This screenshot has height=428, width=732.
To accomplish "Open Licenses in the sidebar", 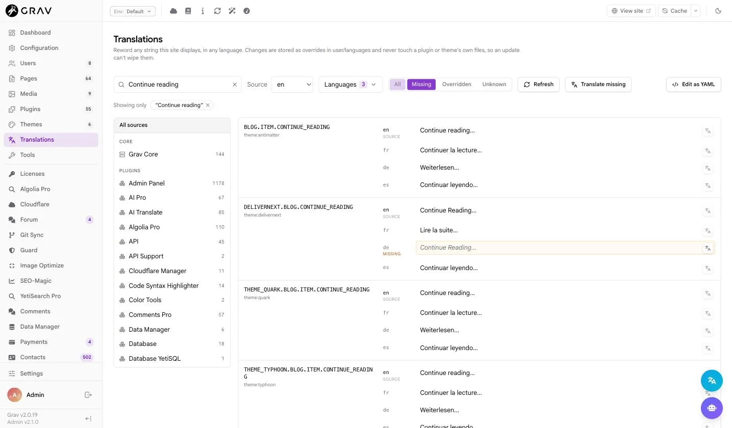I will tap(51, 174).
